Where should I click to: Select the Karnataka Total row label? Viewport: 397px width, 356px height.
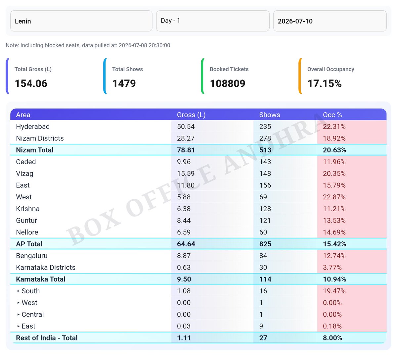[41, 279]
